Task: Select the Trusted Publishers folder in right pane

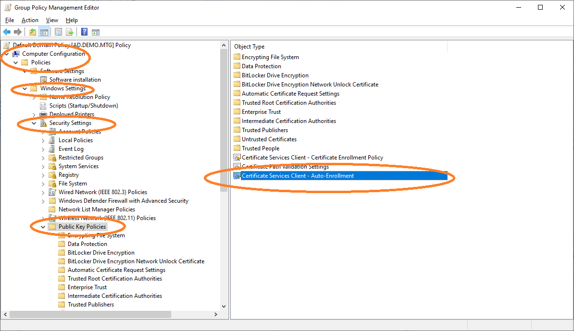Action: point(263,130)
